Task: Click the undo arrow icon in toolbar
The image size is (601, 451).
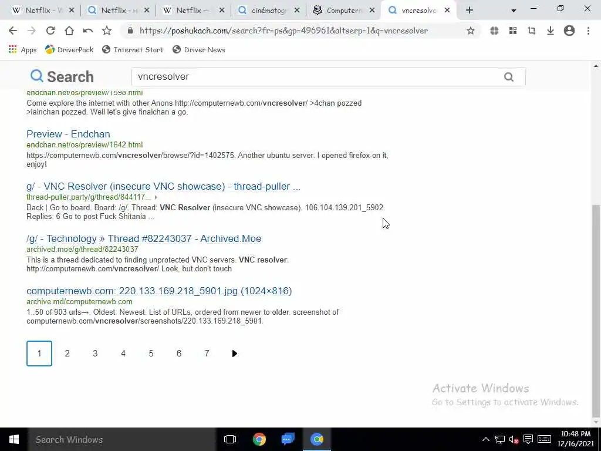Action: pyautogui.click(x=88, y=31)
